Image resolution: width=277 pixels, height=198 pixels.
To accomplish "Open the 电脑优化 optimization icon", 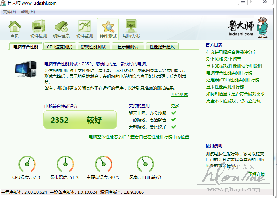I will coord(131,29).
